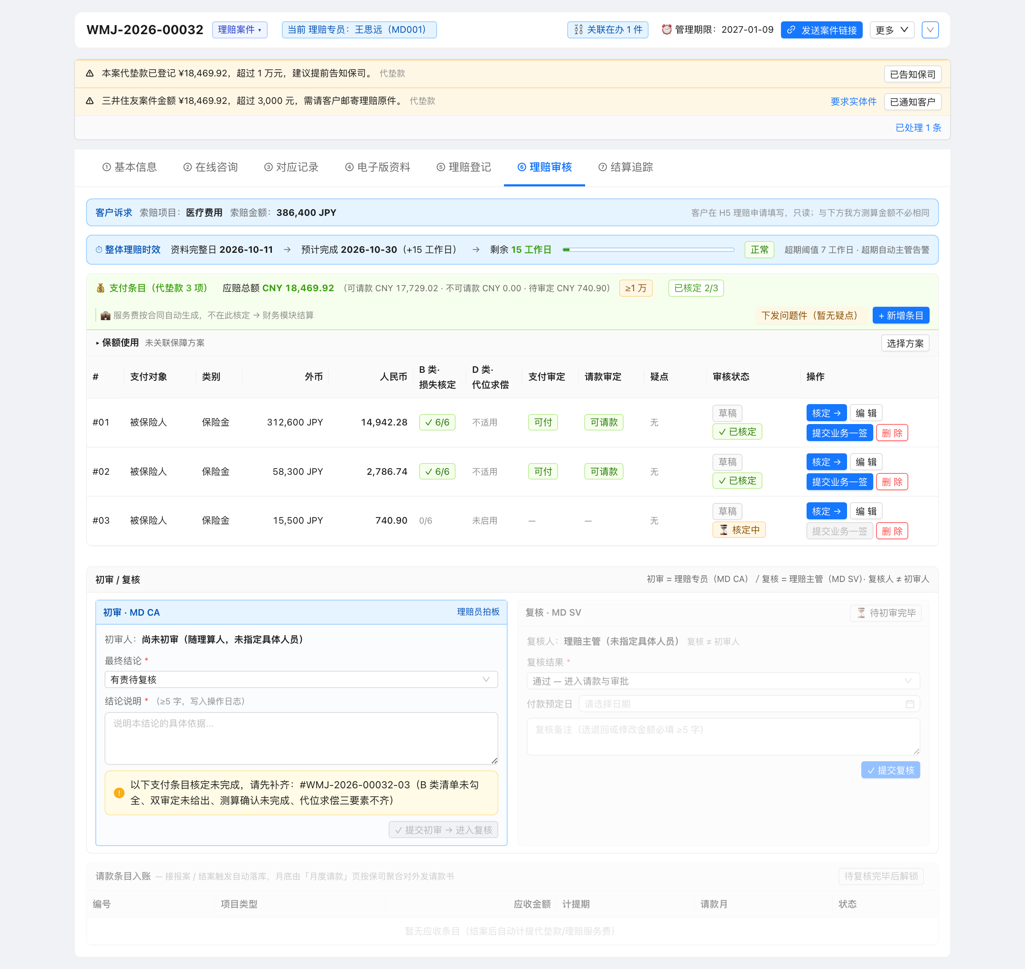Click 提交业务一签 for row #01

tap(839, 433)
